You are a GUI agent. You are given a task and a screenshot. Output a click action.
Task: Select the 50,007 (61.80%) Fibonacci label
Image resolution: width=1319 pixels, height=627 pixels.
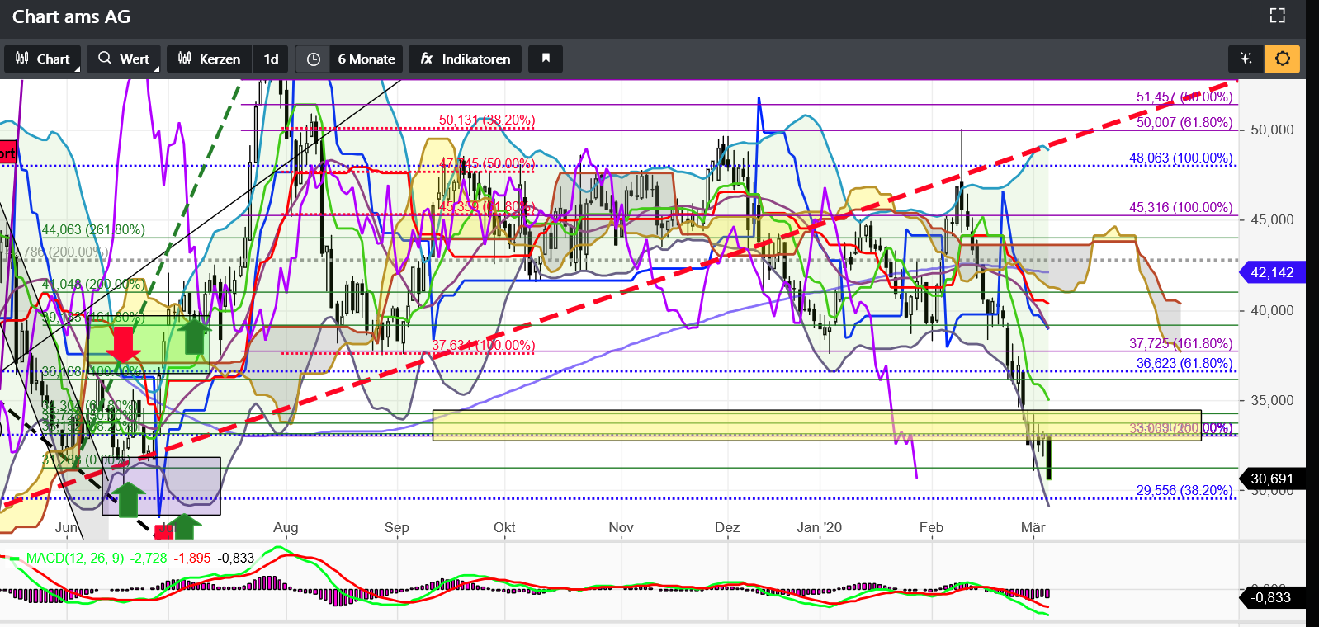pyautogui.click(x=1184, y=122)
